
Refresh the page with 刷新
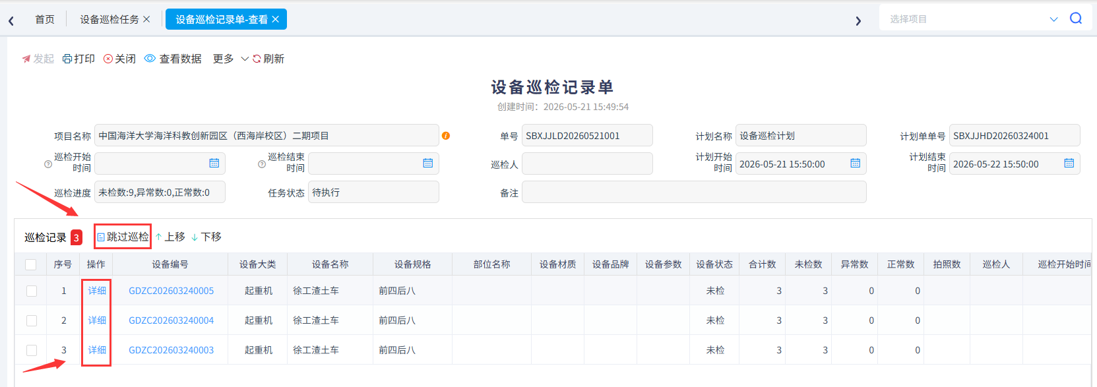tap(268, 59)
